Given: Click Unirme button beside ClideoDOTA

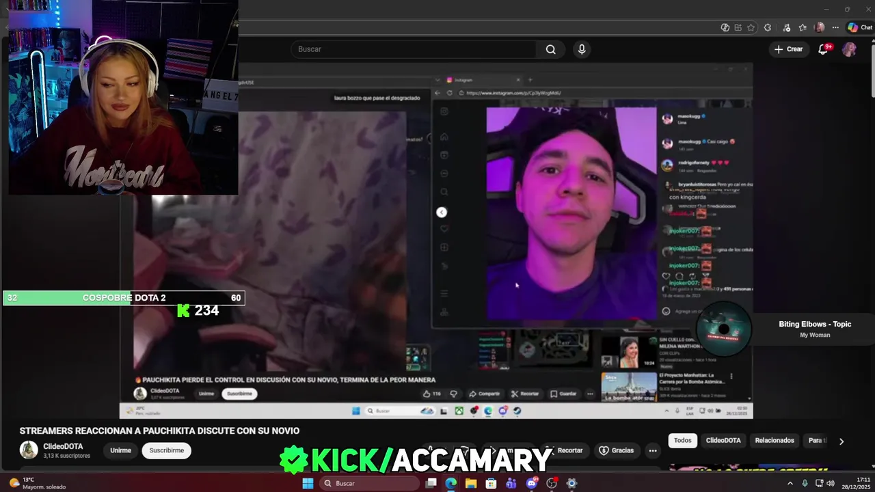Looking at the screenshot, I should coord(120,450).
